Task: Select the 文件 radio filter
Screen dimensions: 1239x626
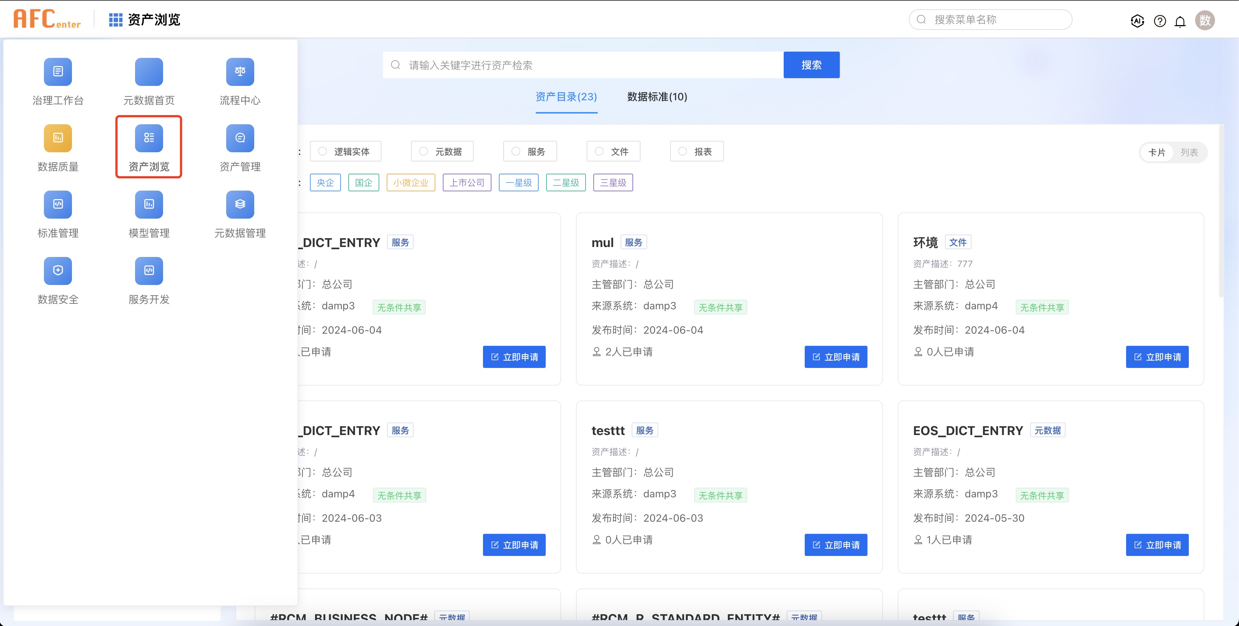Action: point(613,151)
